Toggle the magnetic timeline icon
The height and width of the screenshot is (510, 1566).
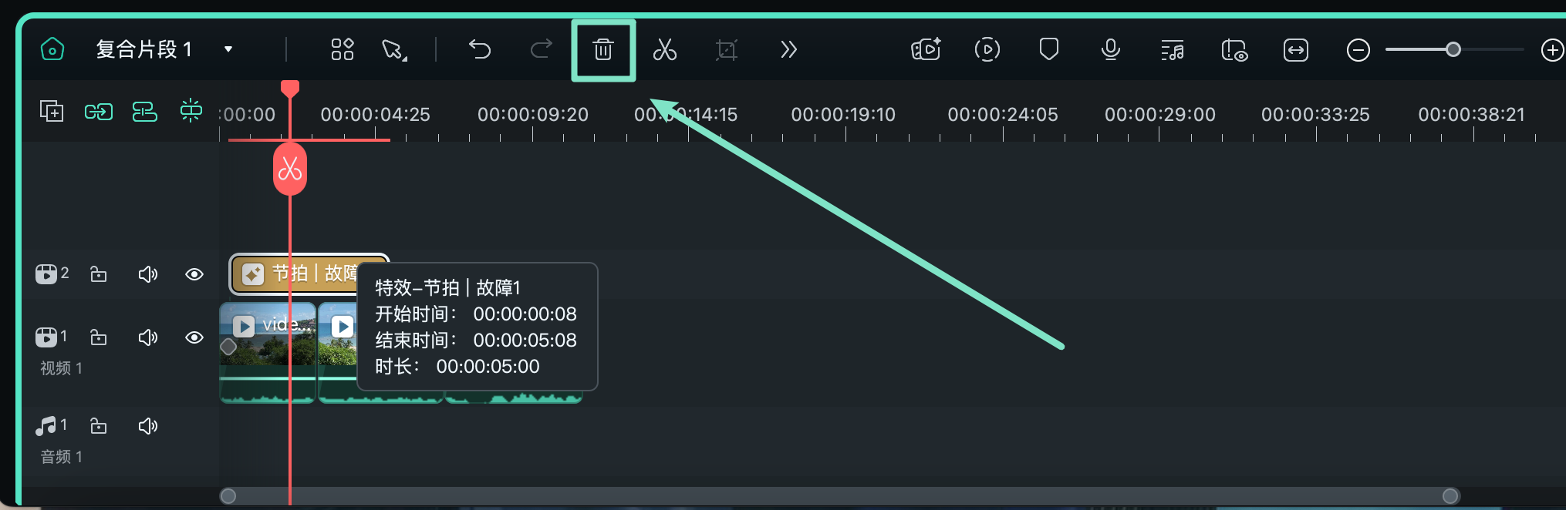pos(145,112)
